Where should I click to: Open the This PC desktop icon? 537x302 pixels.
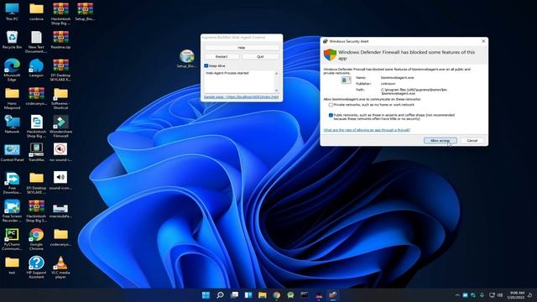point(12,12)
